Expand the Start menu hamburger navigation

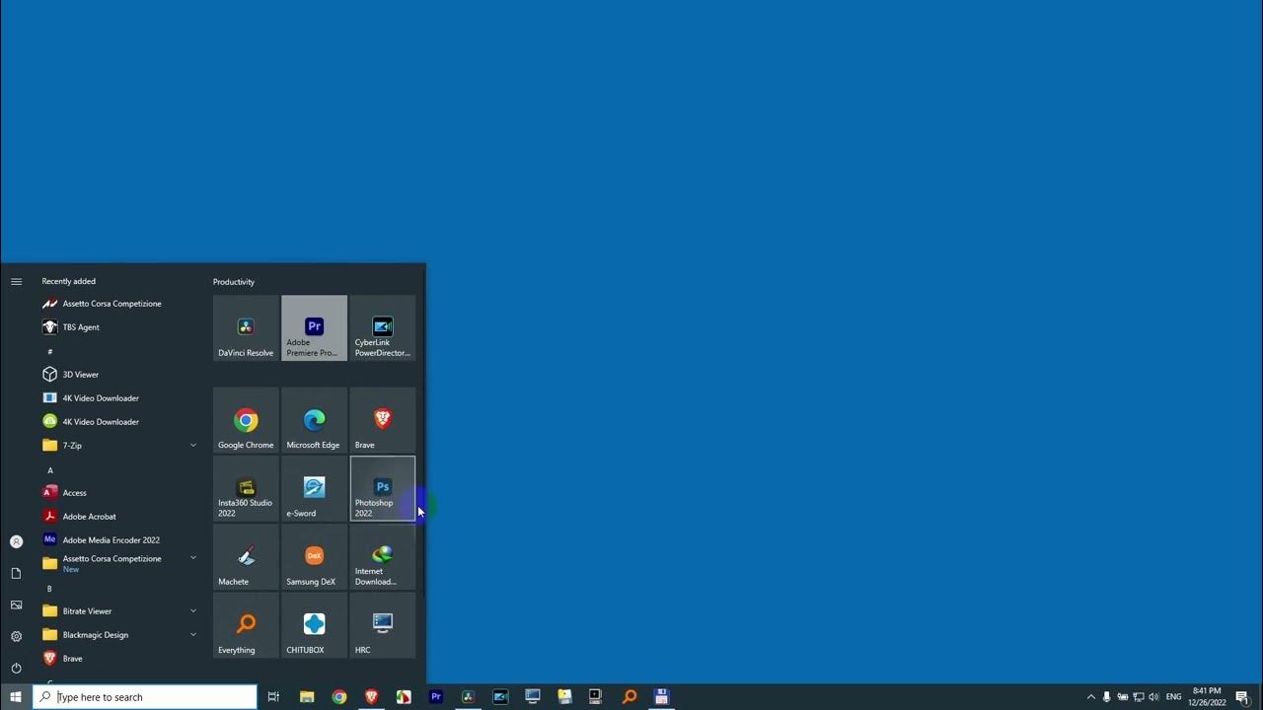16,282
